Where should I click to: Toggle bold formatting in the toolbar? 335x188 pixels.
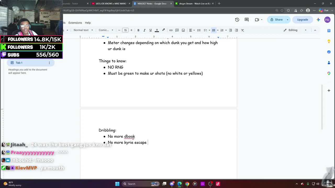click(138, 30)
